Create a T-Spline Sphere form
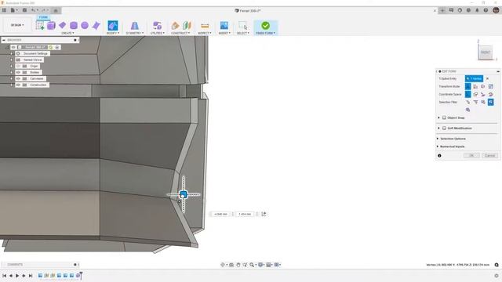The width and height of the screenshot is (502, 282). point(85,25)
